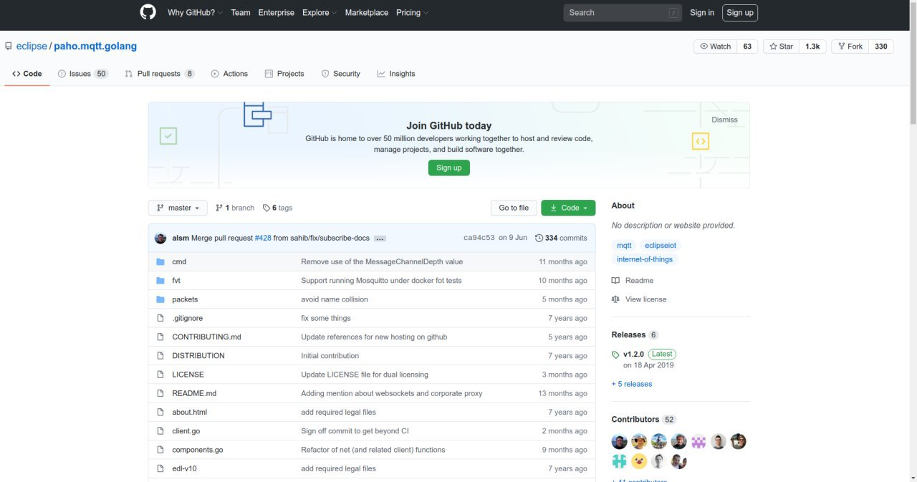The width and height of the screenshot is (917, 482).
Task: Expand the Pricing menu
Action: (412, 13)
